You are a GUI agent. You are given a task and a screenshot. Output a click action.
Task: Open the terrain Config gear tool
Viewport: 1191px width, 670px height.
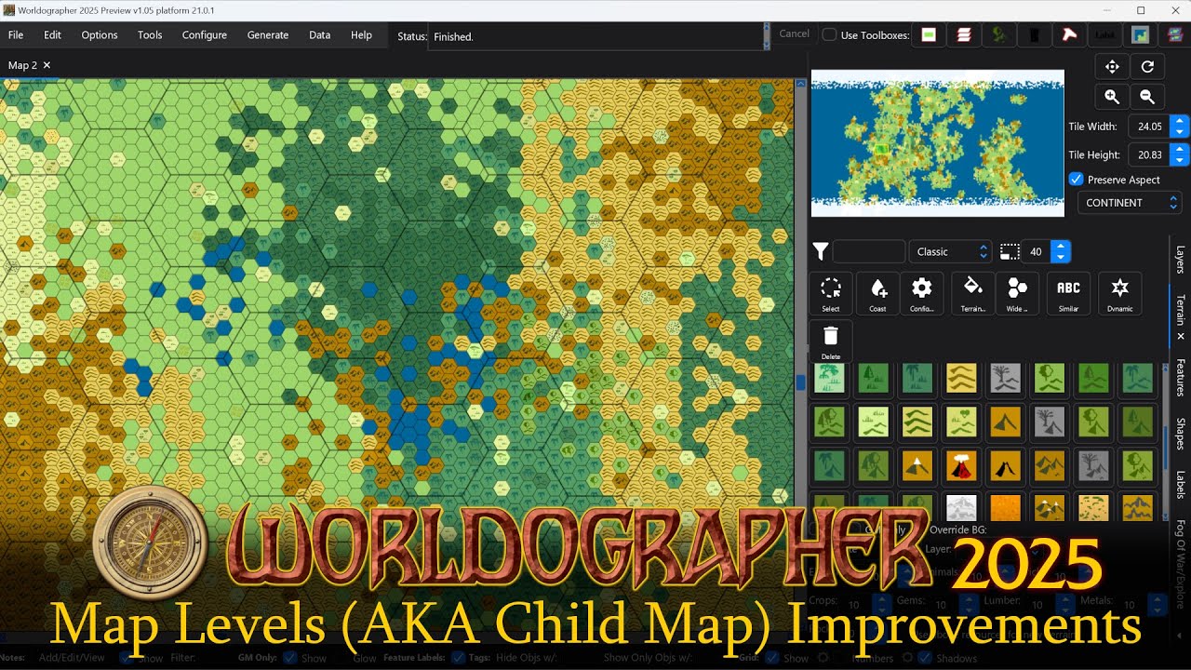tap(922, 293)
